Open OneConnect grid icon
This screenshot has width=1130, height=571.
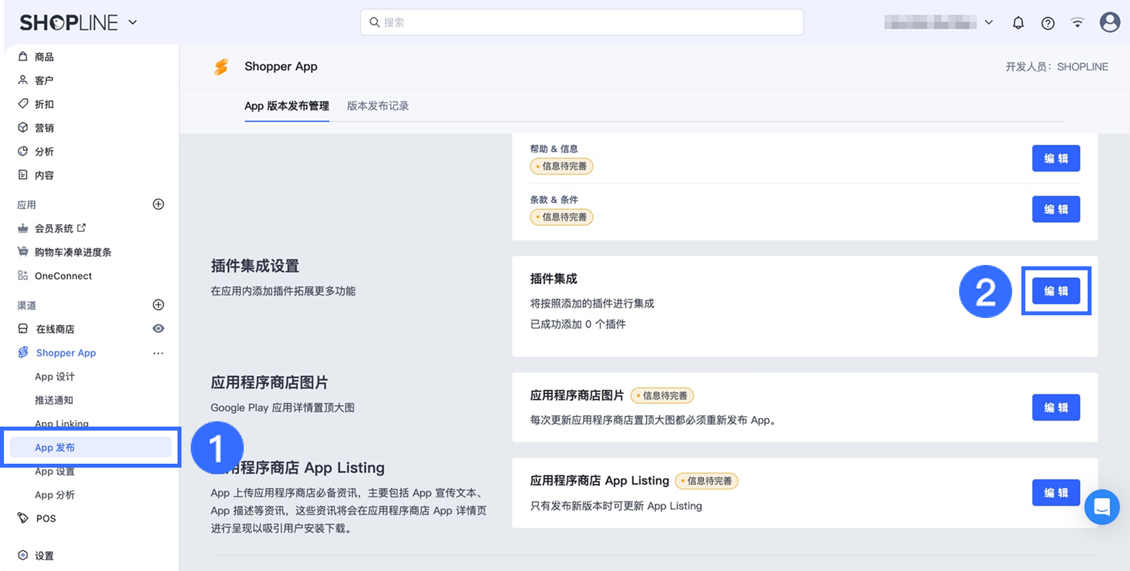23,276
